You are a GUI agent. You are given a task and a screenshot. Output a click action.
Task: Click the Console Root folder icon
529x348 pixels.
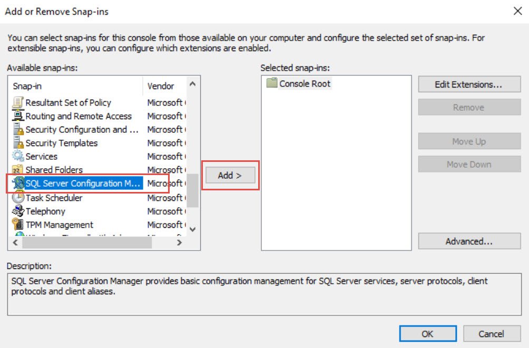(271, 83)
